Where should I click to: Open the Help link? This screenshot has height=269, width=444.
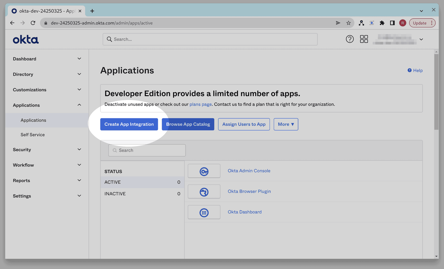click(415, 70)
